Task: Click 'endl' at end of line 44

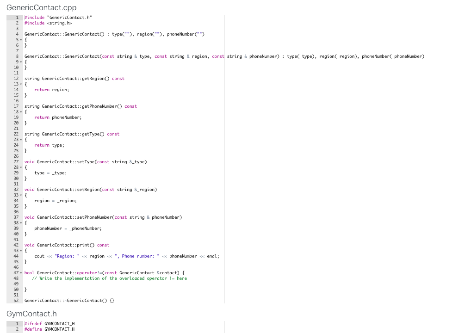Action: (212, 256)
